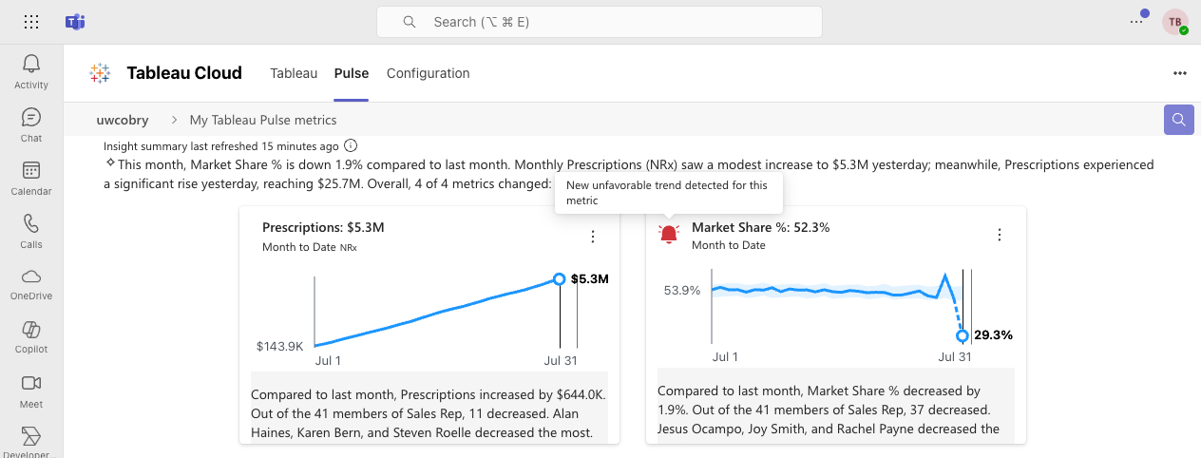Click in the Teams search field
The width and height of the screenshot is (1201, 458).
[x=600, y=22]
